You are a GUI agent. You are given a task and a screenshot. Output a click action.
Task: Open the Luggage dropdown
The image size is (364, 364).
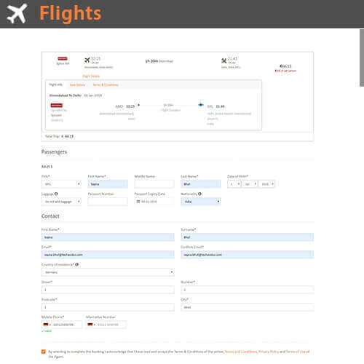coord(61,202)
